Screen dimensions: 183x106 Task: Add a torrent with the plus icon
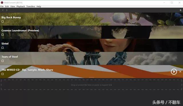180,10
